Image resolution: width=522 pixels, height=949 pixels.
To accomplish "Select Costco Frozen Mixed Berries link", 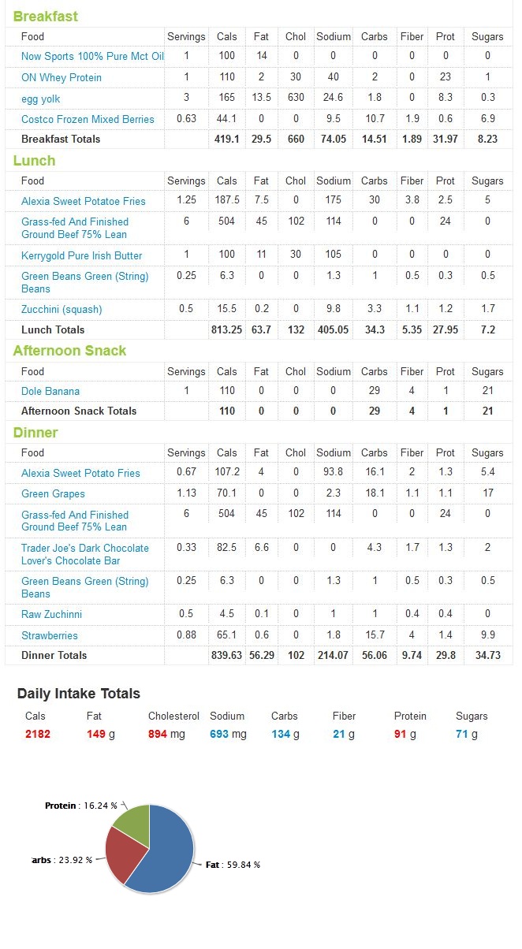I will pos(88,119).
